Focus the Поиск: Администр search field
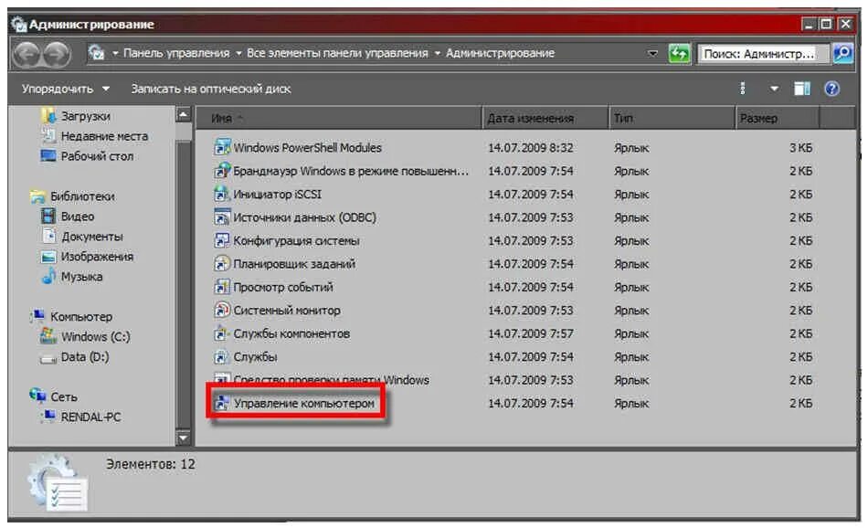 coord(764,54)
